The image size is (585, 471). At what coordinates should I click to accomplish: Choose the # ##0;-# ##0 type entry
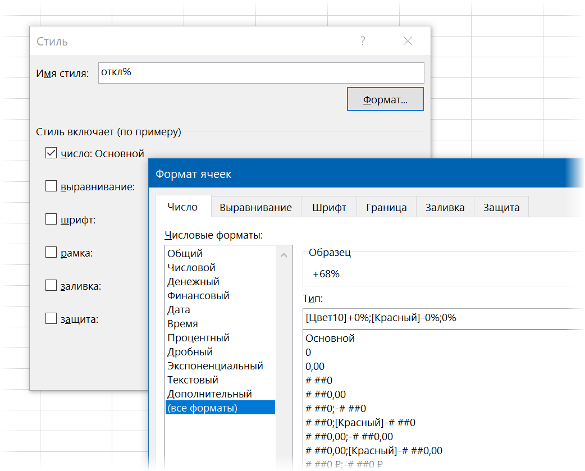pos(443,408)
